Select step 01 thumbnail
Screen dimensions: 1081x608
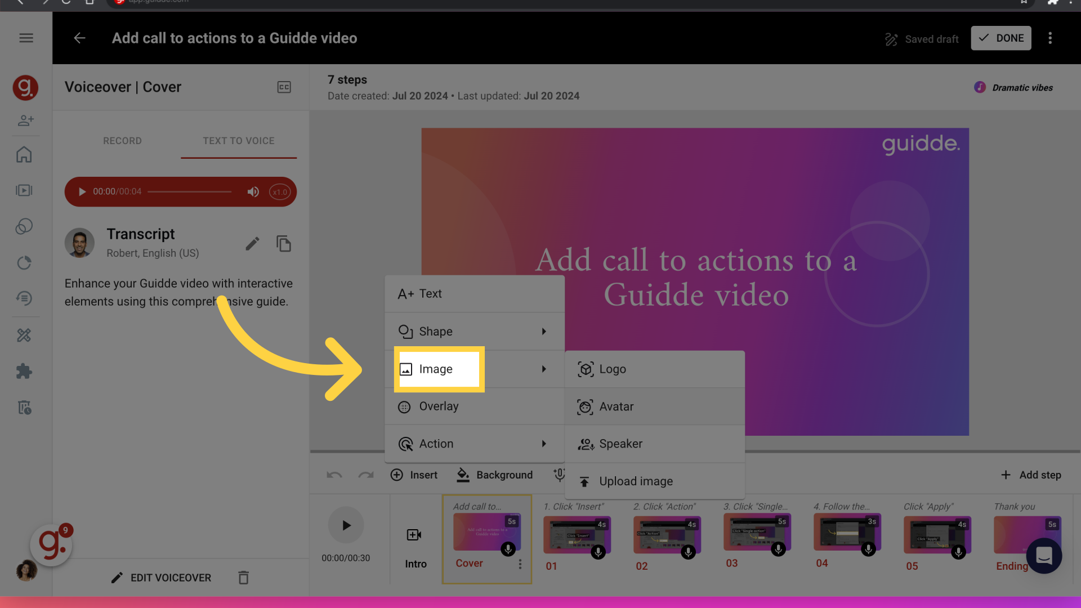pos(577,535)
